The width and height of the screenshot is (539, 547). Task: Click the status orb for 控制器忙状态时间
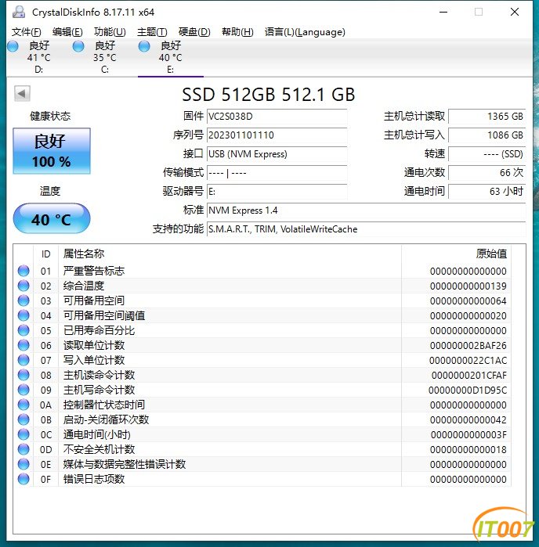click(24, 405)
